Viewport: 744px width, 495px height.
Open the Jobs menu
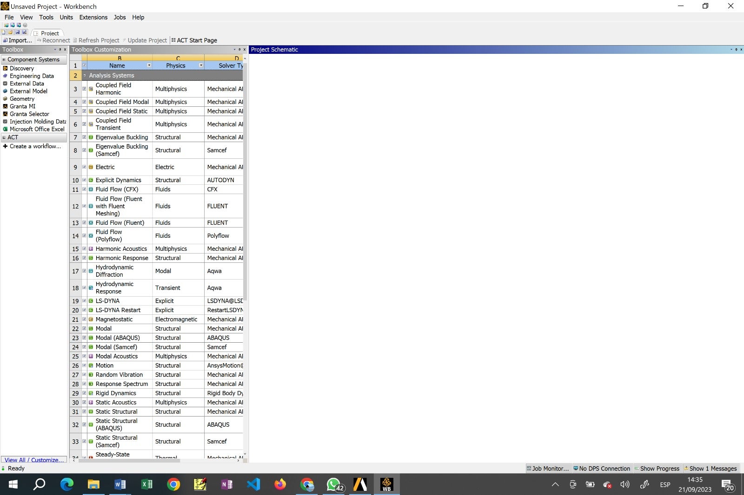120,17
